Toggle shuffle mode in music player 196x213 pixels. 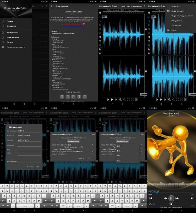tap(154, 204)
